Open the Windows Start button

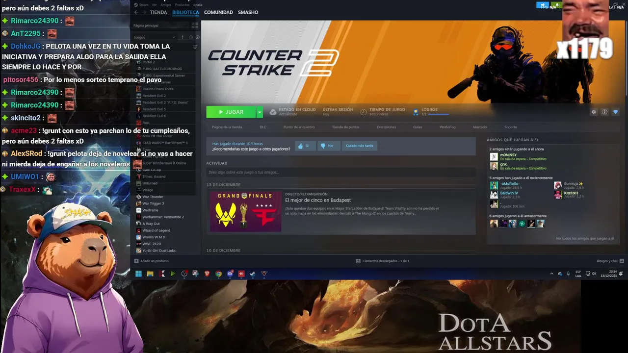click(x=138, y=274)
